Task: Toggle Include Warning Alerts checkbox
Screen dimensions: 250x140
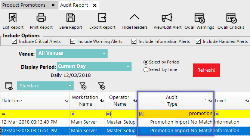Action: point(73,41)
